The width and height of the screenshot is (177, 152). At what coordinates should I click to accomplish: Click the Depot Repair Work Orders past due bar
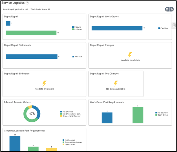click(x=117, y=28)
